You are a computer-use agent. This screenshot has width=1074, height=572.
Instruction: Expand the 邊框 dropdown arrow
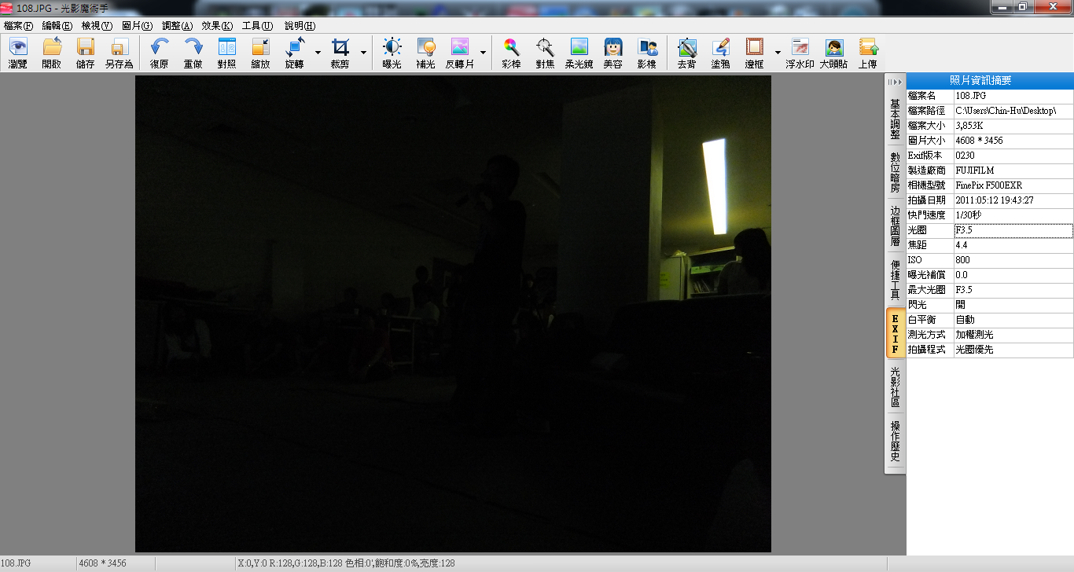778,53
